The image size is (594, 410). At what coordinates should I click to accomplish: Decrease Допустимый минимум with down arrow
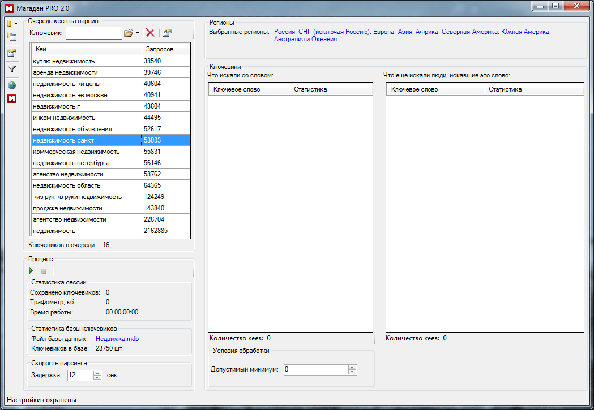tap(352, 372)
